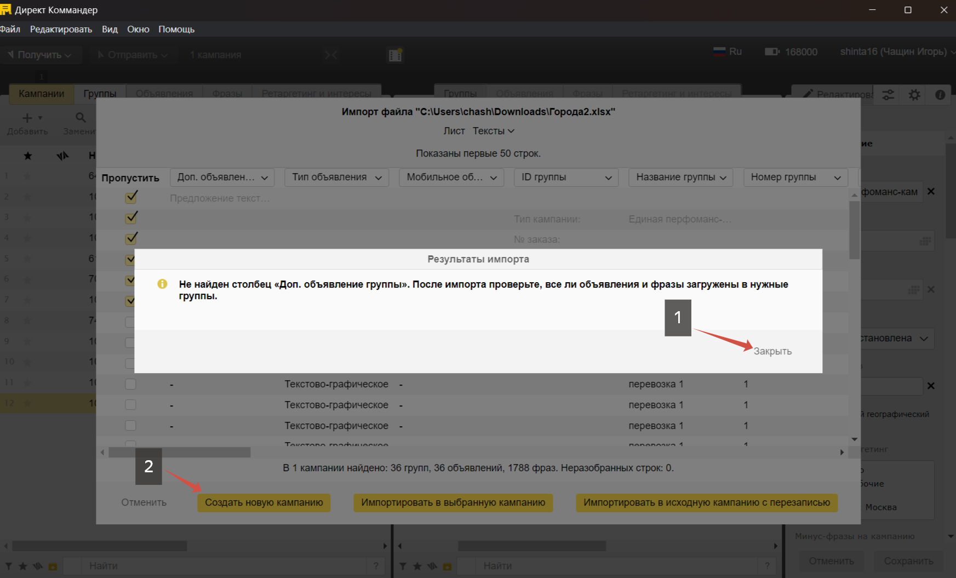This screenshot has width=956, height=578.
Task: Open the Помощь menu
Action: coord(176,29)
